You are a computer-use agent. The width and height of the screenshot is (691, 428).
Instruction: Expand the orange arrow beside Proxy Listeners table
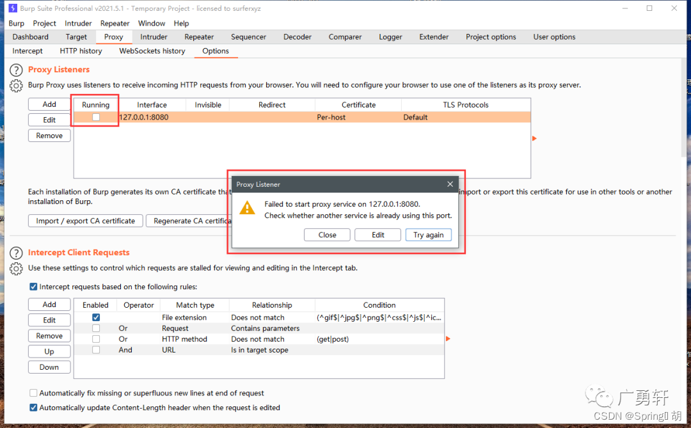point(534,138)
